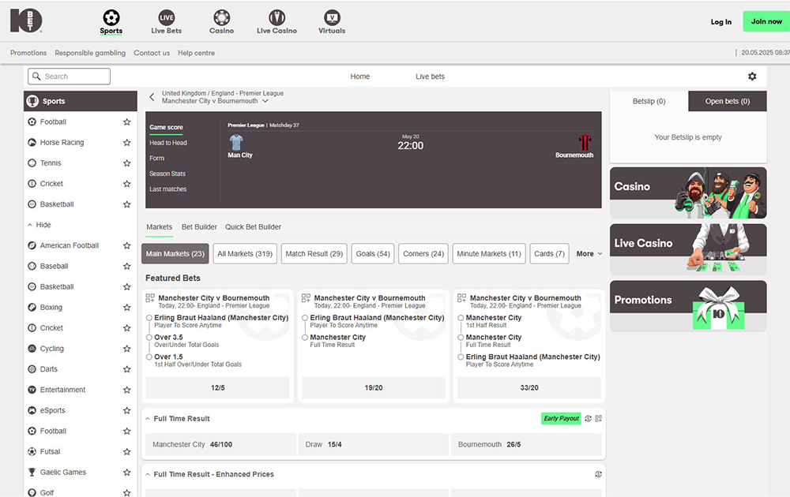Click the Early Payout badge
Screen dimensions: 790x497
561,419
